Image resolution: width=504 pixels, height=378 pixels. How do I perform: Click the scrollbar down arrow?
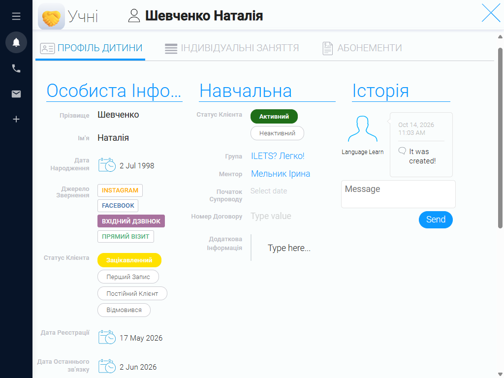click(x=500, y=375)
